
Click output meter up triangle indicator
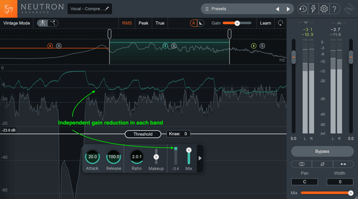pyautogui.click(x=339, y=23)
